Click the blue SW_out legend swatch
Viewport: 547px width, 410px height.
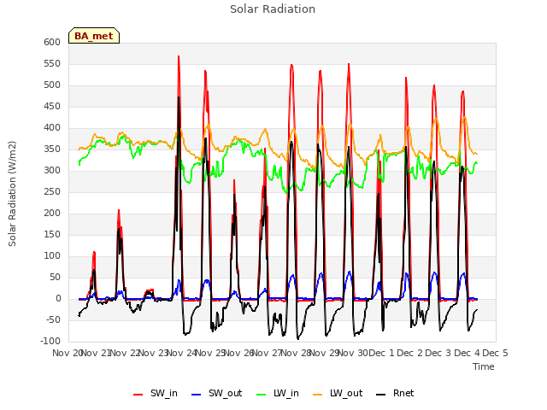point(197,395)
